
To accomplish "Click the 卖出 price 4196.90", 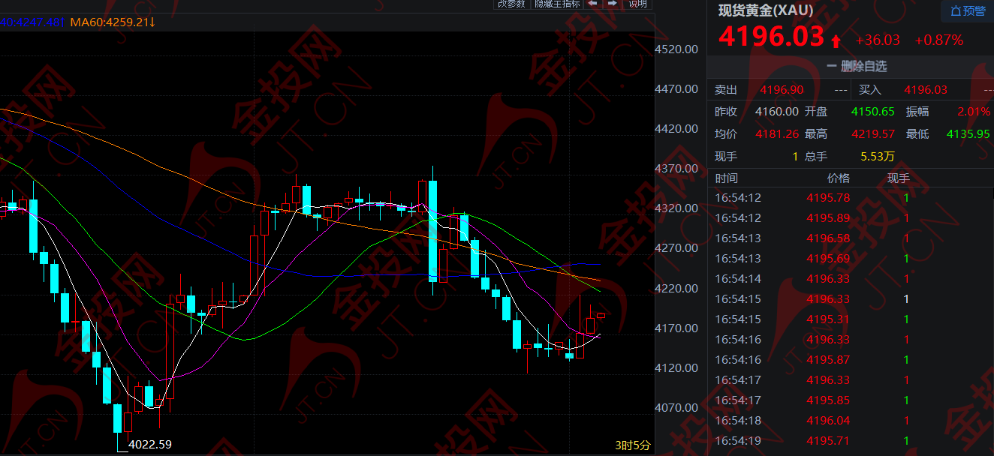I will pyautogui.click(x=782, y=90).
